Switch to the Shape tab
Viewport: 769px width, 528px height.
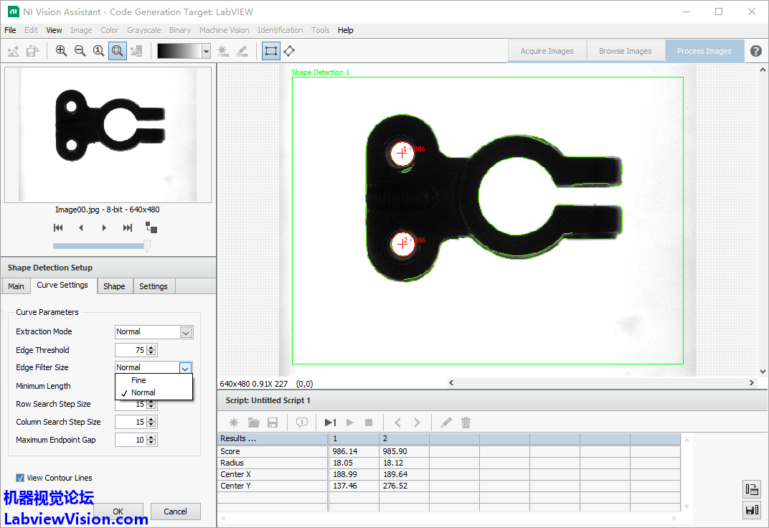(114, 286)
